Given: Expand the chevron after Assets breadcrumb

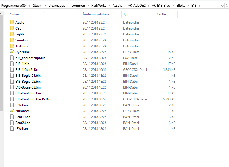Looking at the screenshot, I should click(x=125, y=6).
